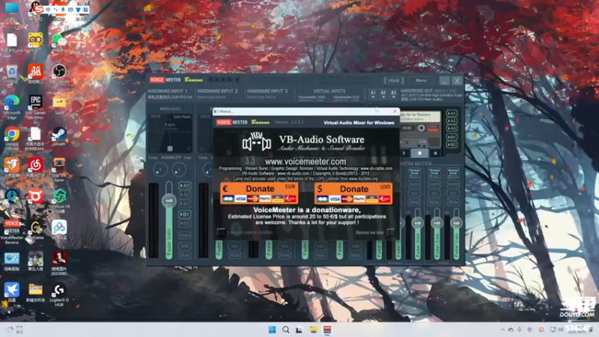The height and width of the screenshot is (337, 599).
Task: Open the A1 hardware out device dropdown
Action: tap(373, 94)
